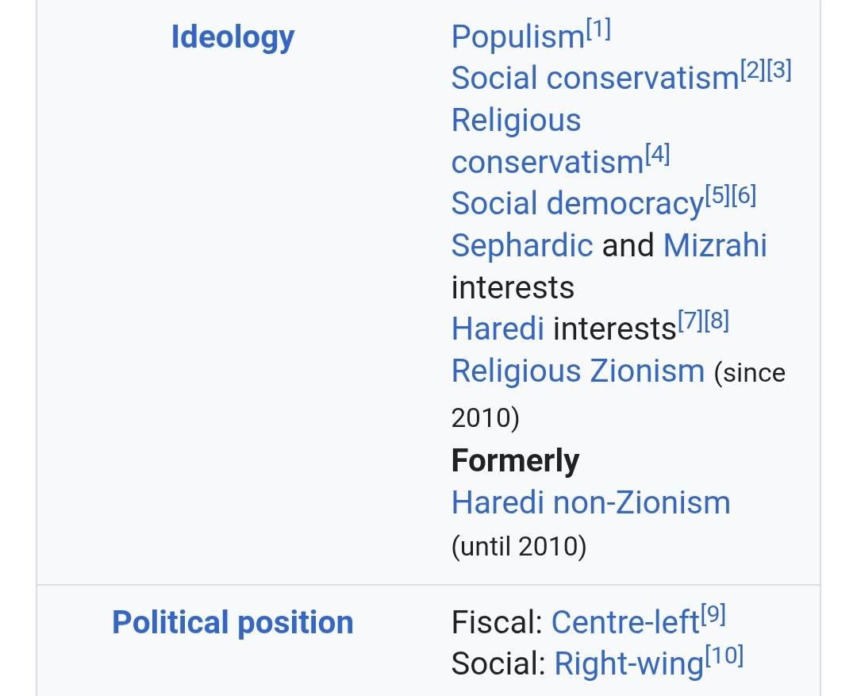The image size is (857, 696).
Task: Open the Religious Zionism link
Action: pos(578,371)
